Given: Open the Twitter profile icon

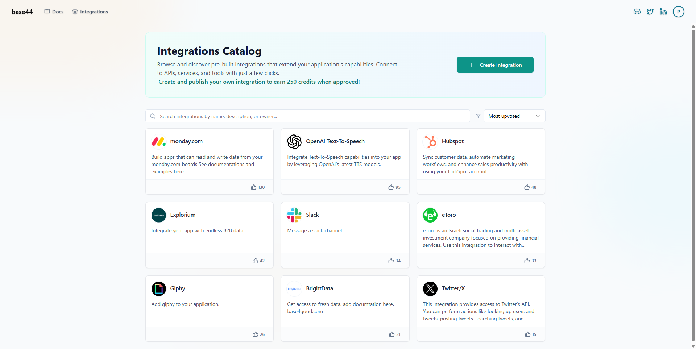Looking at the screenshot, I should tap(650, 12).
